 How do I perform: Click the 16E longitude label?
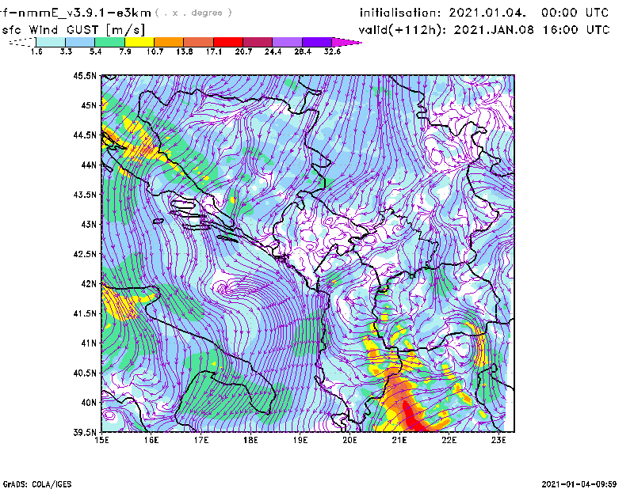click(151, 440)
